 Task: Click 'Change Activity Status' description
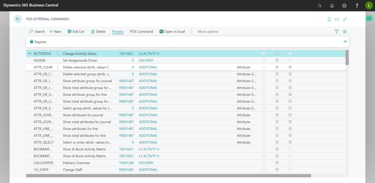pyautogui.click(x=79, y=54)
